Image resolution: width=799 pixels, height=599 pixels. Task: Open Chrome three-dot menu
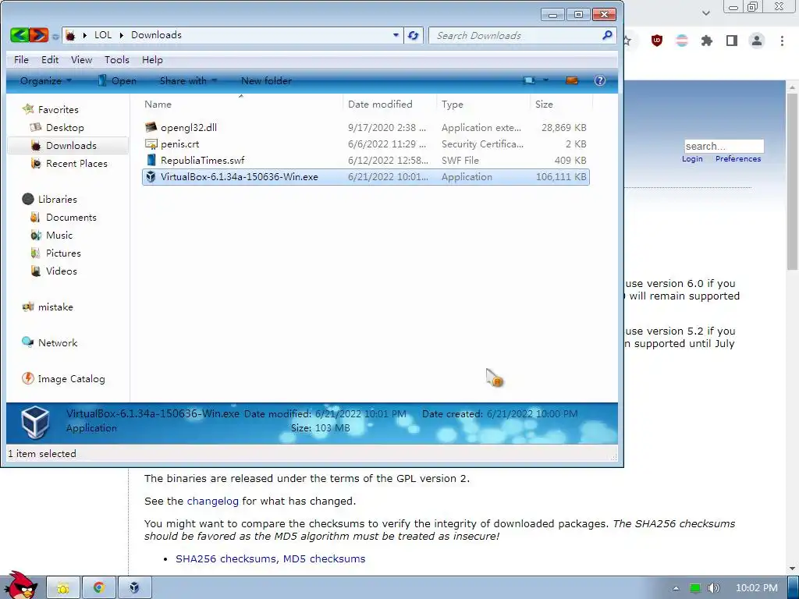click(x=782, y=41)
